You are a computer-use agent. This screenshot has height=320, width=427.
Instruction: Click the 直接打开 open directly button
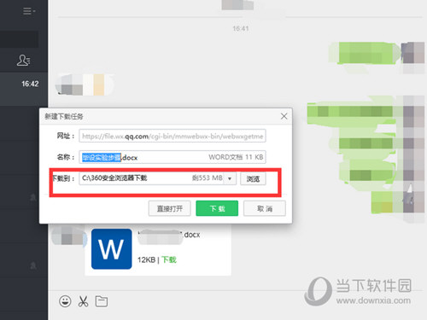[x=170, y=208]
